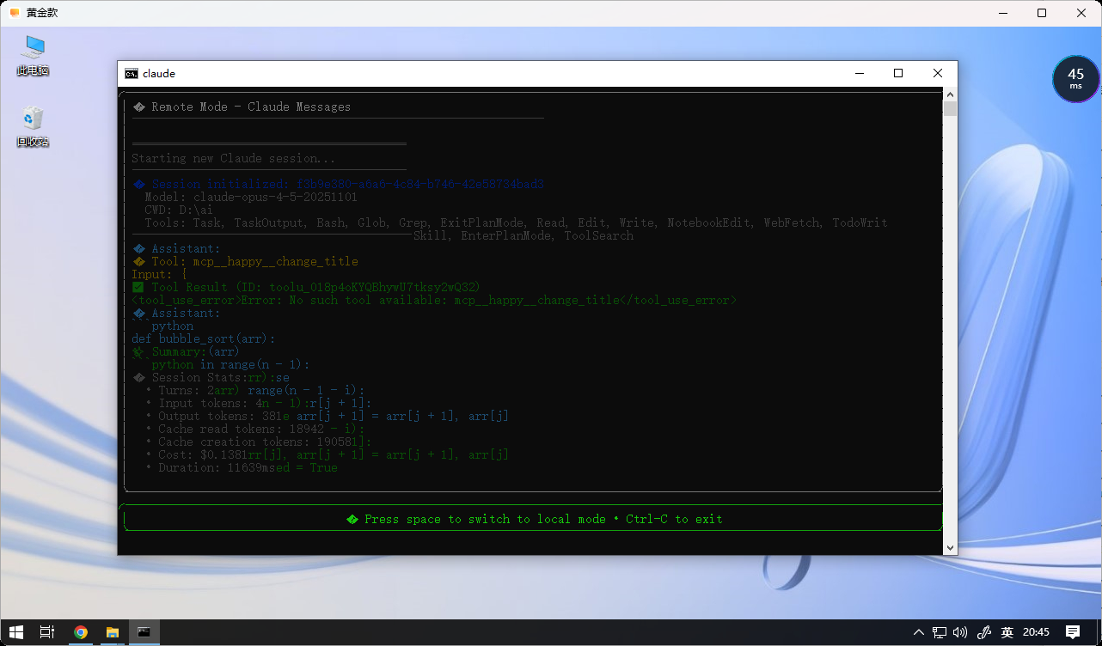The width and height of the screenshot is (1102, 646).
Task: Launch Google Chrome from the taskbar
Action: click(x=80, y=632)
